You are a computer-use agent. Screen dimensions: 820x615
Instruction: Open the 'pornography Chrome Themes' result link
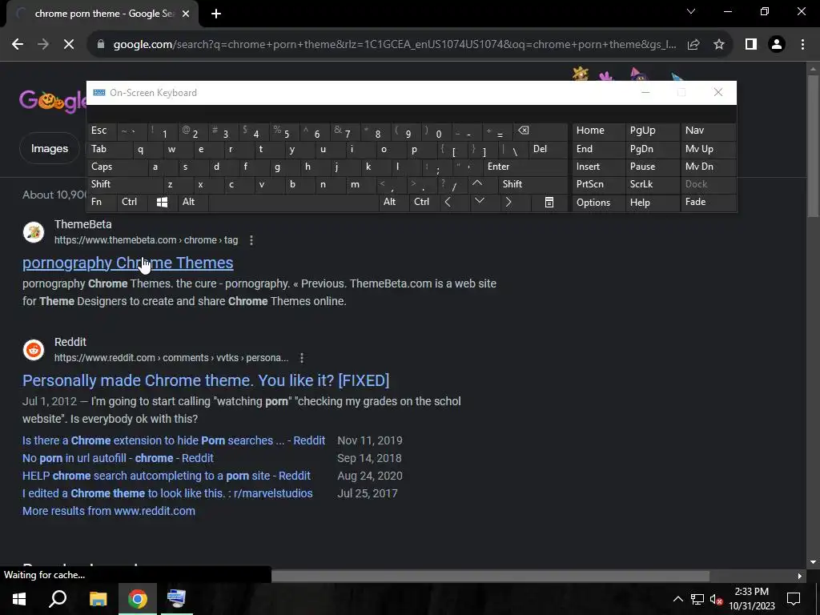pyautogui.click(x=127, y=263)
